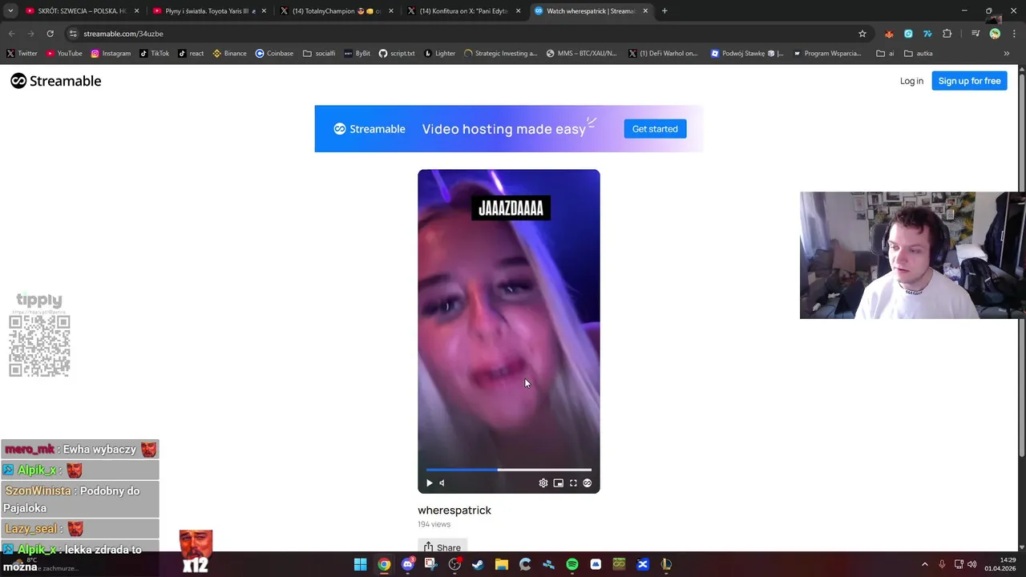Open the Strategic Investing bookmark

tap(501, 54)
